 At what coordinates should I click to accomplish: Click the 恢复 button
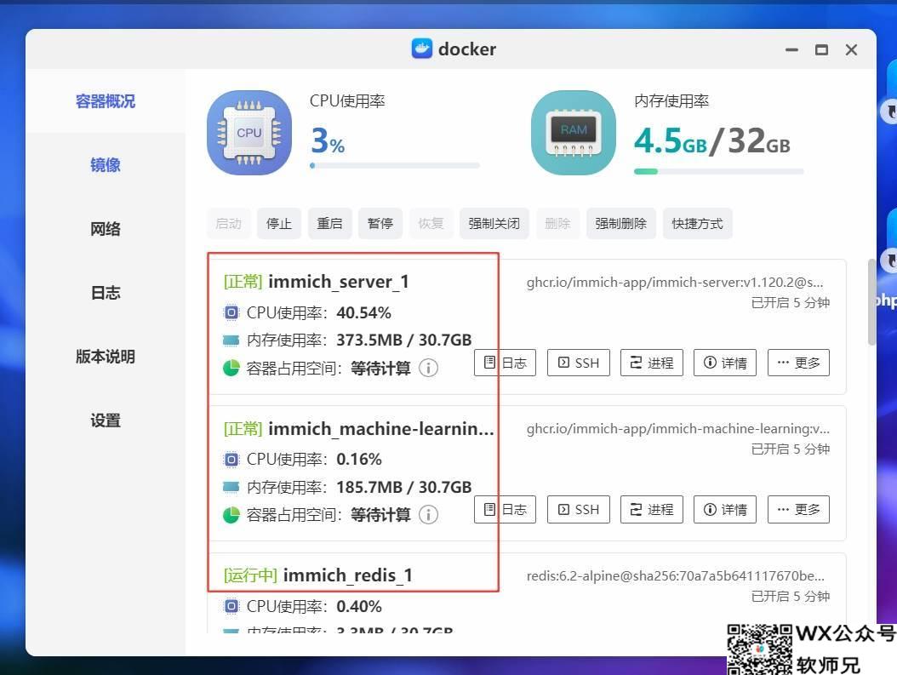pos(431,223)
